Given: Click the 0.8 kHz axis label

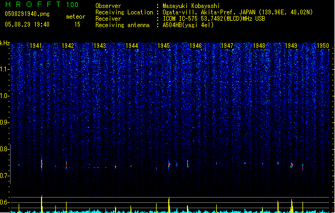Looking at the screenshot, I should pos(5,149).
